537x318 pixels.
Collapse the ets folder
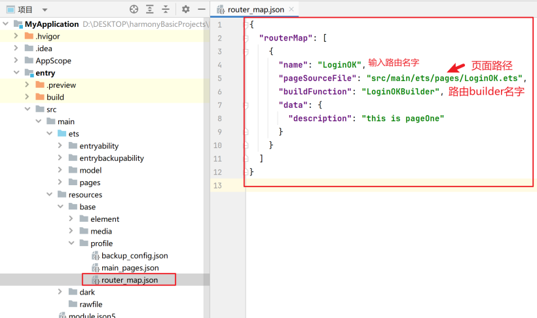click(x=49, y=133)
